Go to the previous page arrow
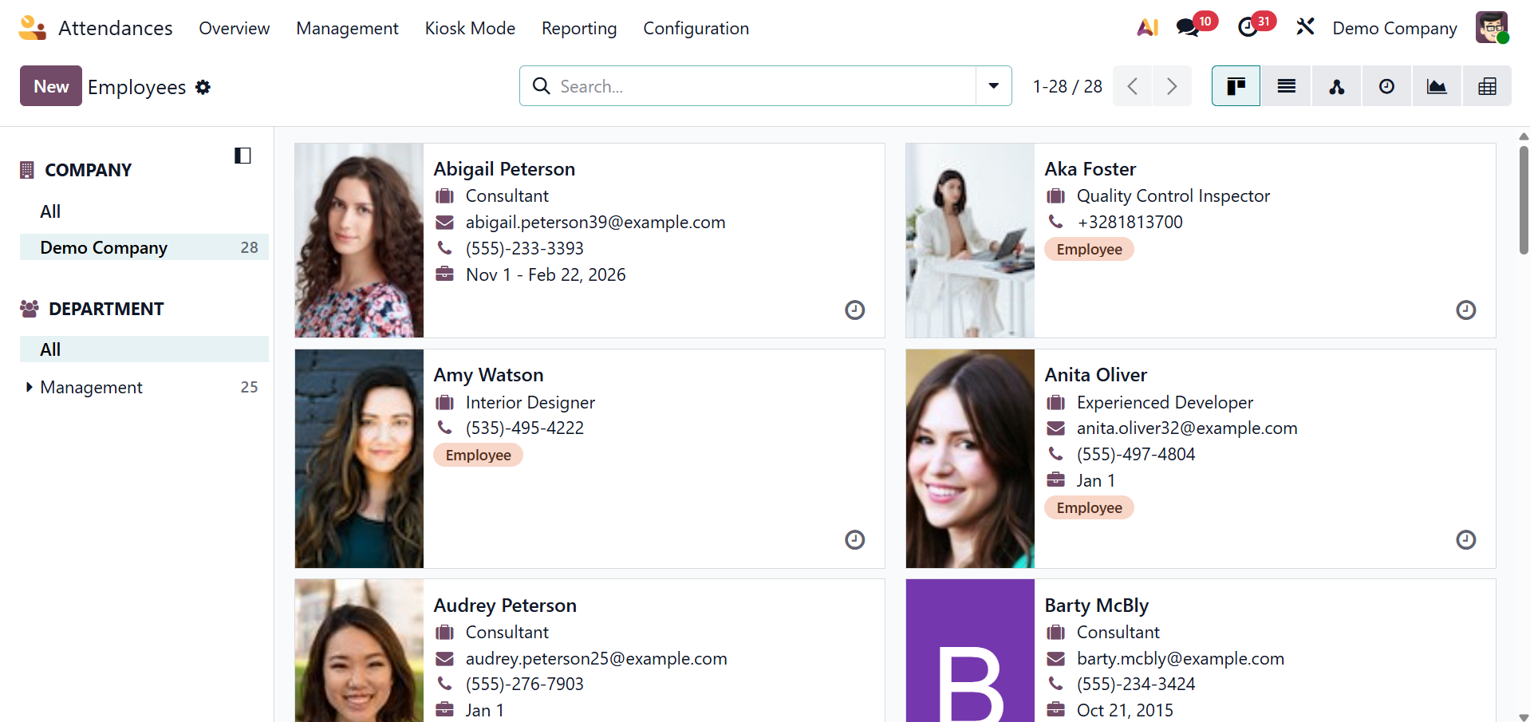This screenshot has height=722, width=1530. pos(1132,86)
